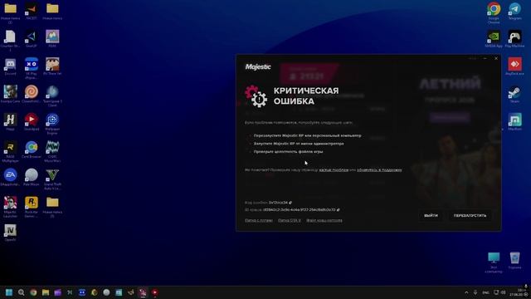Select the 'Этот компьютер' desktop icon
This screenshot has height=299, width=531.
[494, 262]
